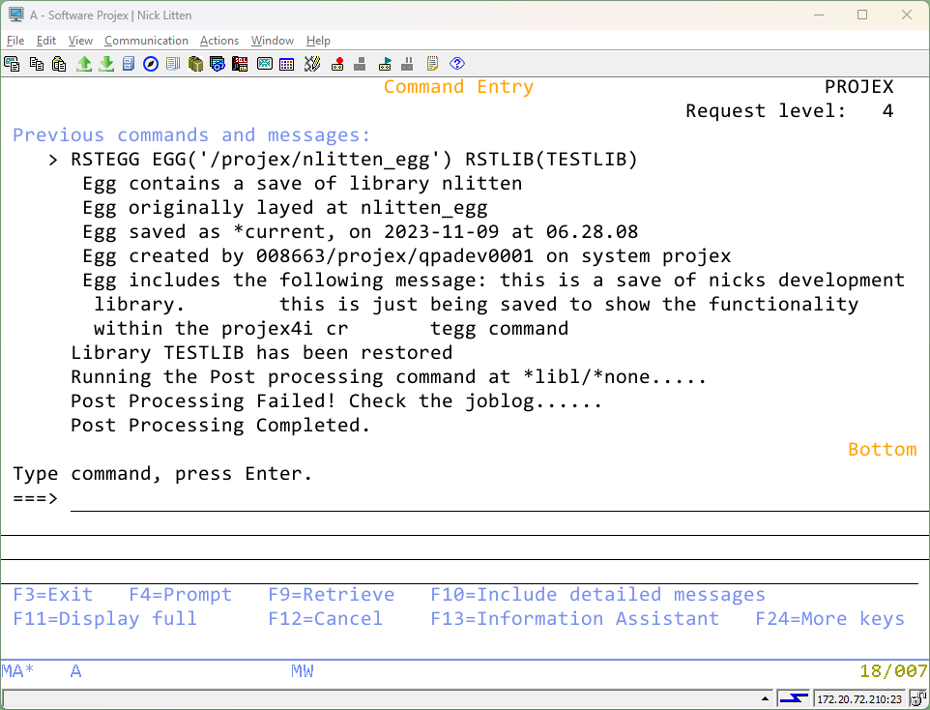
Task: Click the PROJEX system name text
Action: pos(858,87)
